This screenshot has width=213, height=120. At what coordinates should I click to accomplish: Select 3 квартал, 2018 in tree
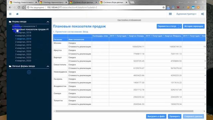tap(23, 33)
